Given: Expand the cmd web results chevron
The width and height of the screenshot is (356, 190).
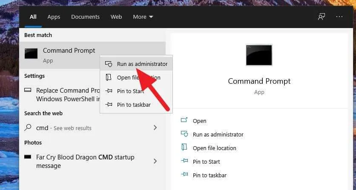Looking at the screenshot, I should click(155, 128).
